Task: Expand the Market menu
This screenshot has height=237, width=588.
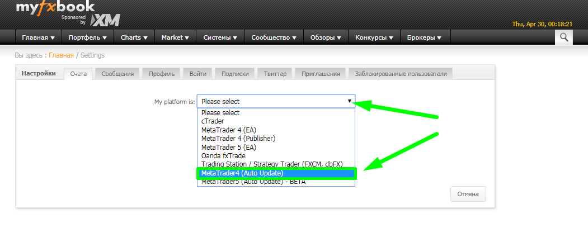Action: click(175, 37)
